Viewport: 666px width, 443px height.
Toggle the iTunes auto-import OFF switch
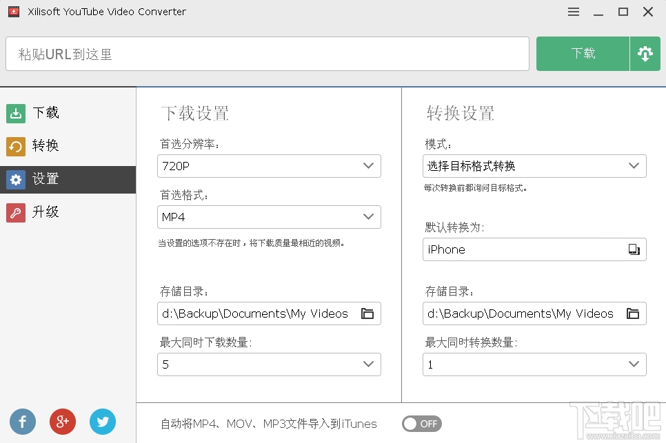click(422, 424)
